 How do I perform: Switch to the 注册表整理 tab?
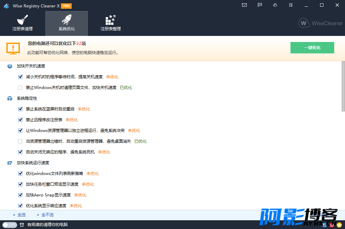click(110, 24)
